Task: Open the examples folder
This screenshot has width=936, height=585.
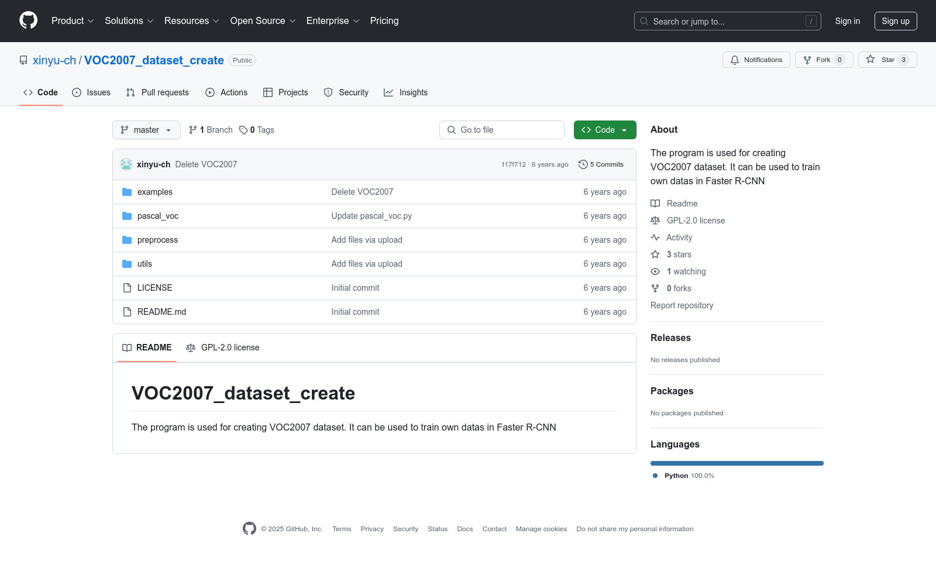Action: coord(155,192)
